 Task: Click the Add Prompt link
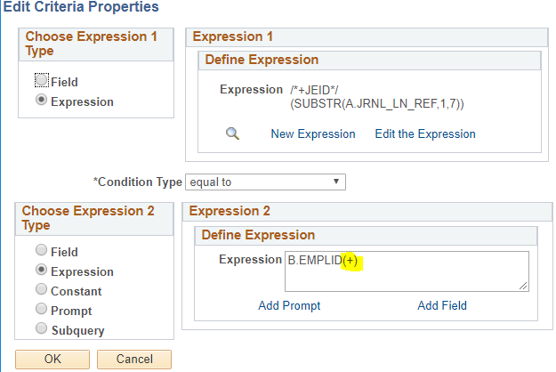click(289, 305)
